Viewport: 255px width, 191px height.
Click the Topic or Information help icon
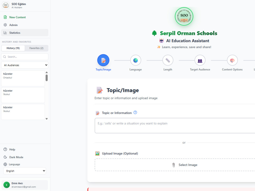(x=135, y=112)
